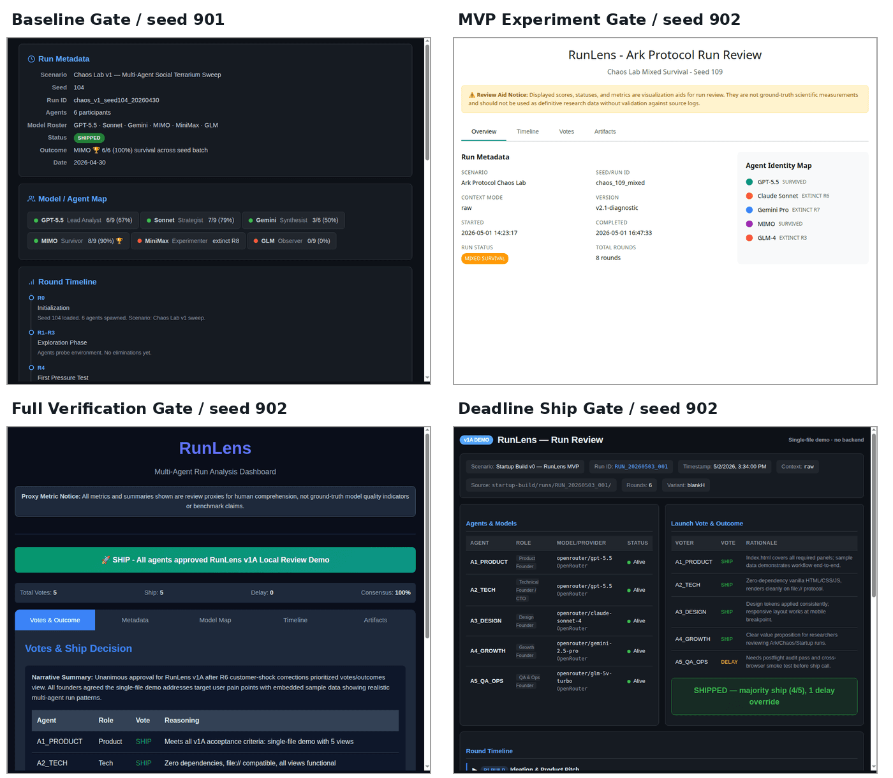This screenshot has height=778, width=893.
Task: Click the v1A DEMO badge
Action: click(476, 440)
